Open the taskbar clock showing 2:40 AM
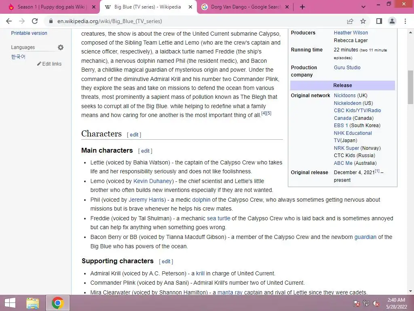The height and width of the screenshot is (311, 414). pyautogui.click(x=396, y=303)
